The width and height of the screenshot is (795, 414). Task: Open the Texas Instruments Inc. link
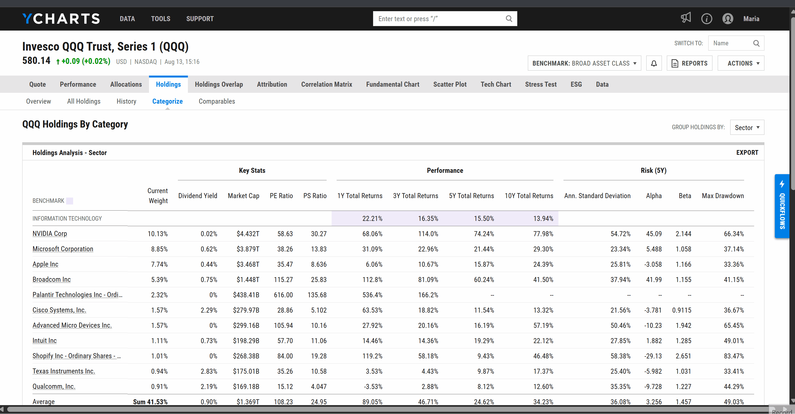[64, 371]
